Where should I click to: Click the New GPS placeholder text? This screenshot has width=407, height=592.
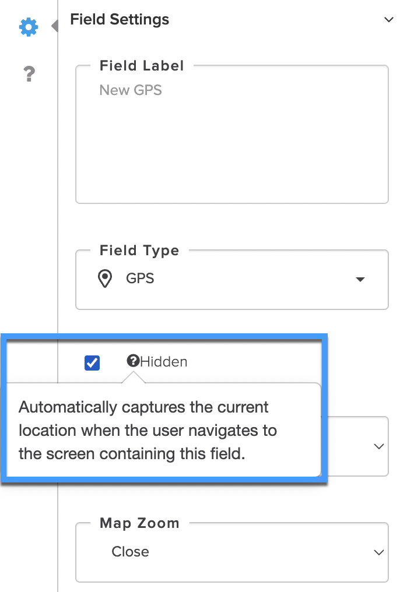pos(131,90)
